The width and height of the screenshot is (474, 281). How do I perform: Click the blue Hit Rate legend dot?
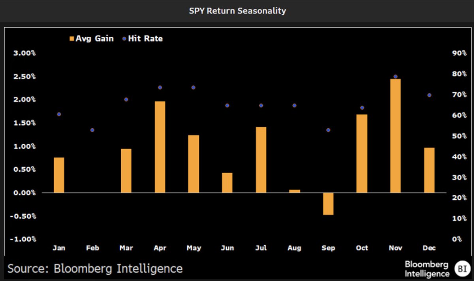point(124,39)
